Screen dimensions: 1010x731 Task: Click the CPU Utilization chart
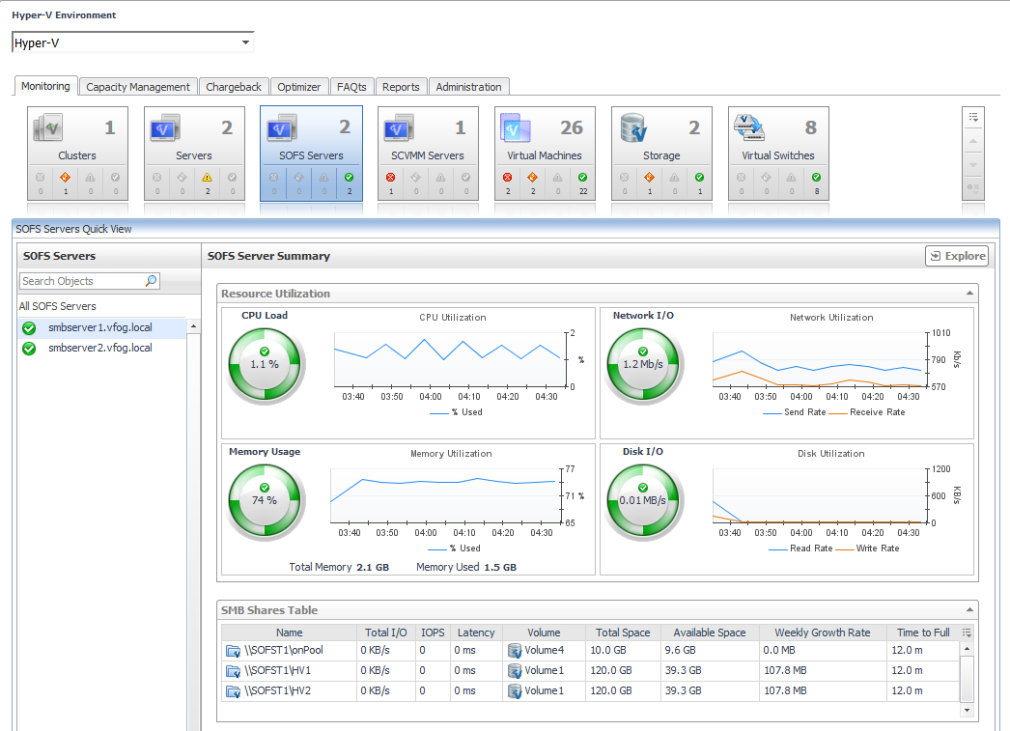coord(452,360)
